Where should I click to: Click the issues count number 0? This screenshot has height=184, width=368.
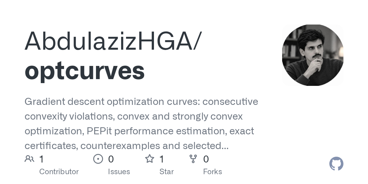pyautogui.click(x=111, y=159)
